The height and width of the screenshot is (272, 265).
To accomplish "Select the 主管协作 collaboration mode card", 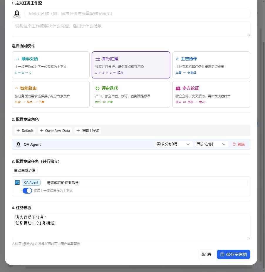I will coord(211,65).
